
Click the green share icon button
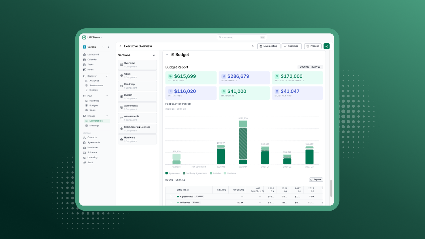coord(326,46)
